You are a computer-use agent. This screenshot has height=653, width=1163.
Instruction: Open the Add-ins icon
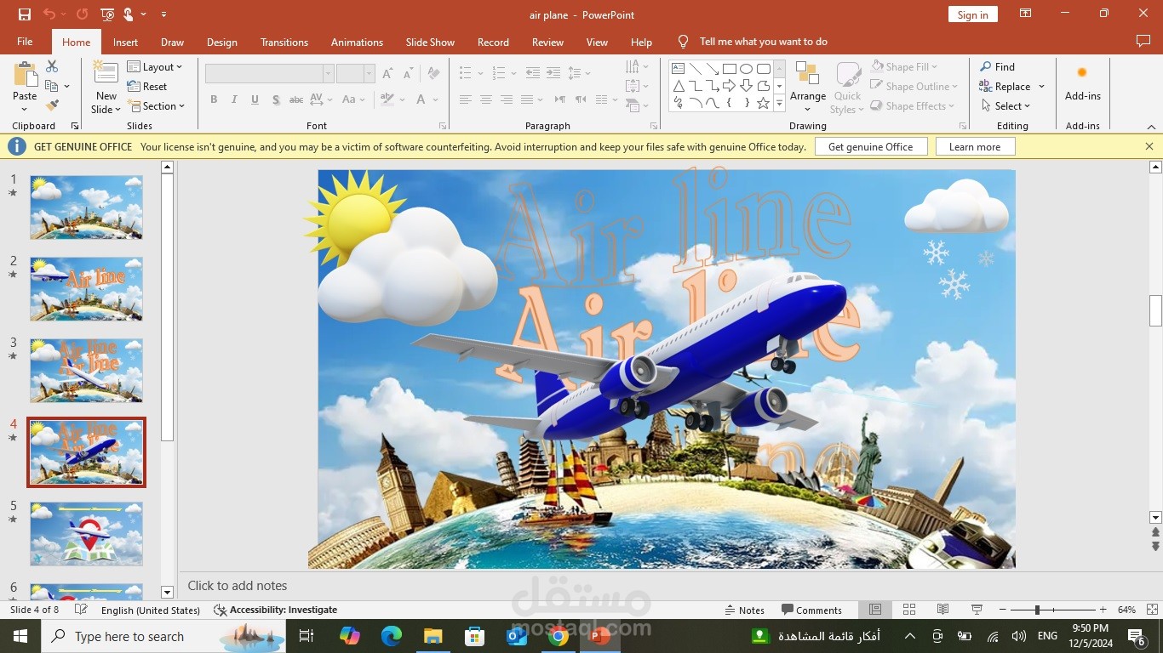click(1082, 73)
